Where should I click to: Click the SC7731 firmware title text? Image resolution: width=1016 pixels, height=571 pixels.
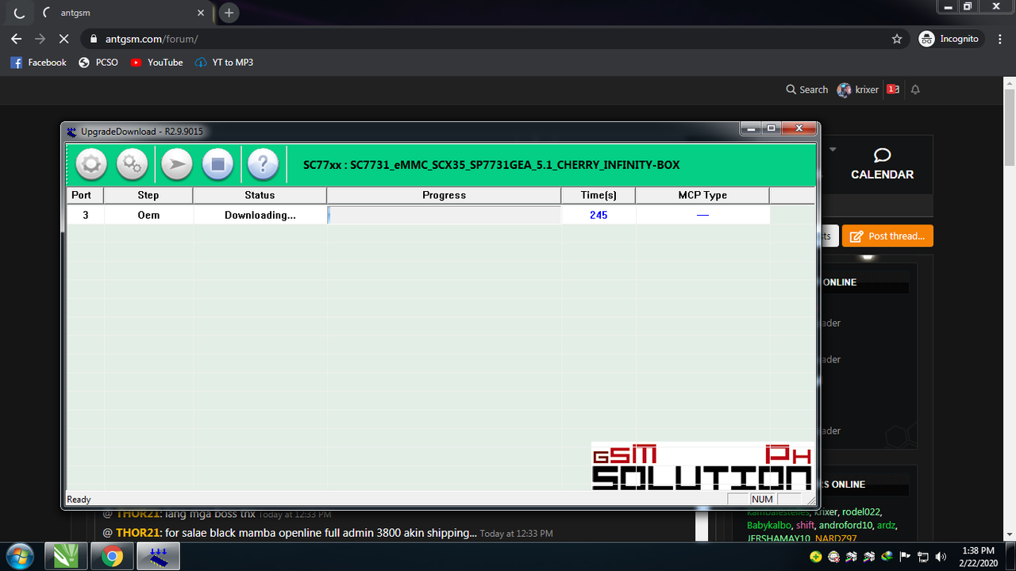(491, 165)
